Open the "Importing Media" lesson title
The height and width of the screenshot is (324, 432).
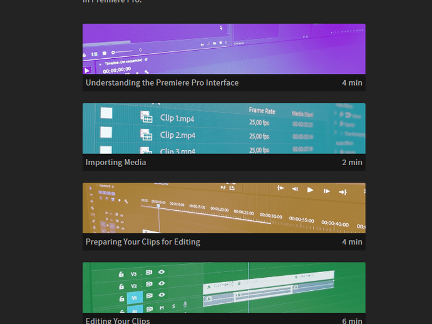coord(116,162)
